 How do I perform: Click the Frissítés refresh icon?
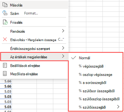[5, 22]
